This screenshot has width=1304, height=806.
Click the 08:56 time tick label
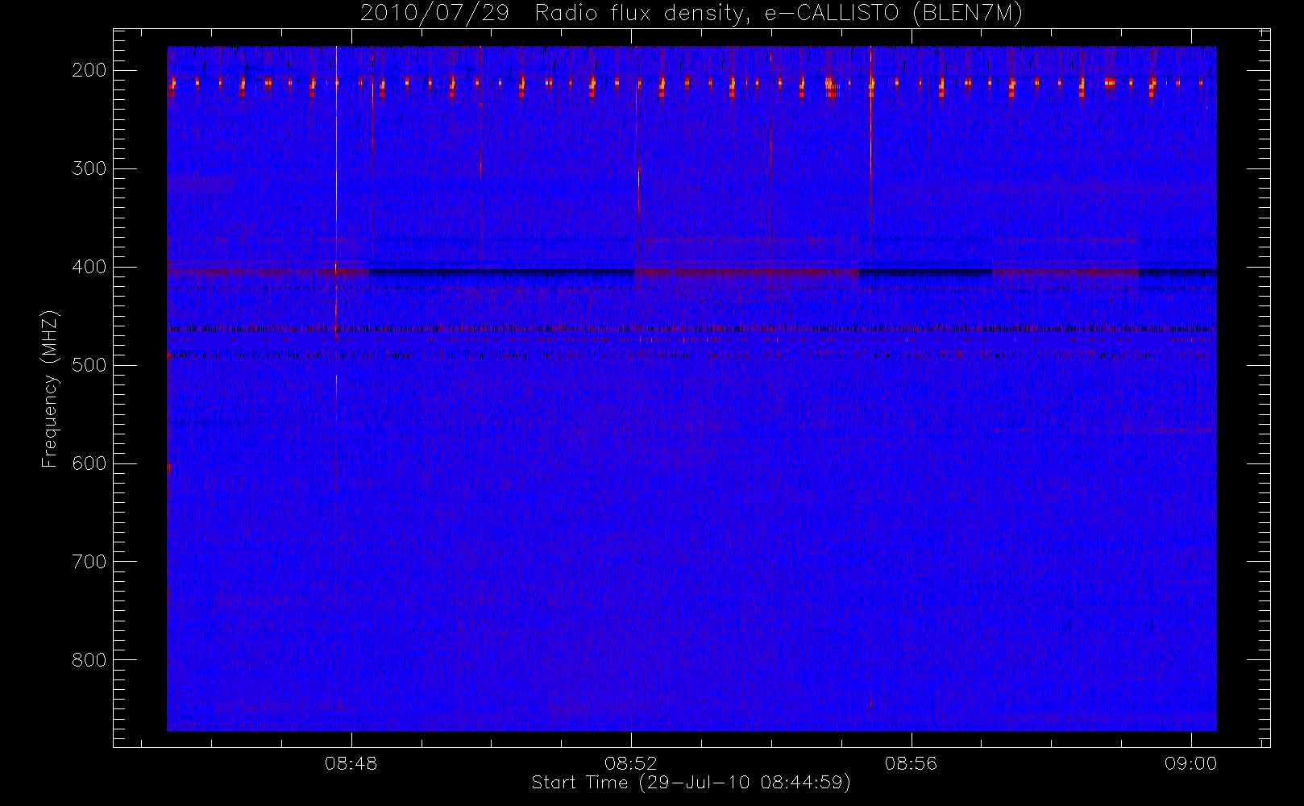(x=911, y=763)
